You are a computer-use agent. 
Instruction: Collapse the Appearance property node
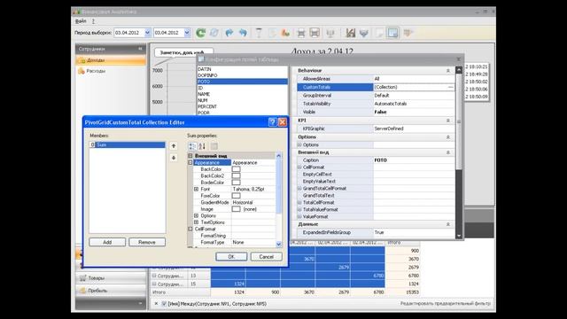tap(190, 163)
